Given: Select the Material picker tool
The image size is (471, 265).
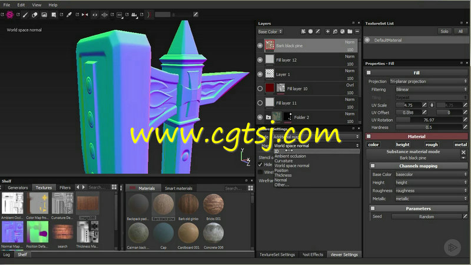Looking at the screenshot, I should tap(69, 15).
